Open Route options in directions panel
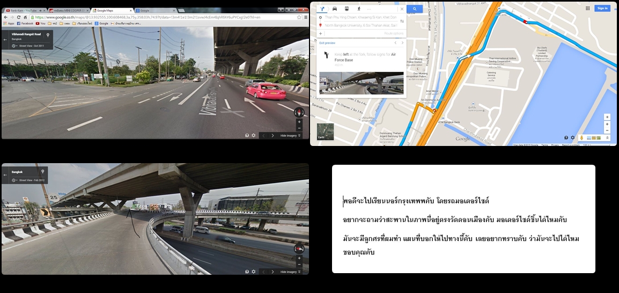619x293 pixels. click(394, 34)
